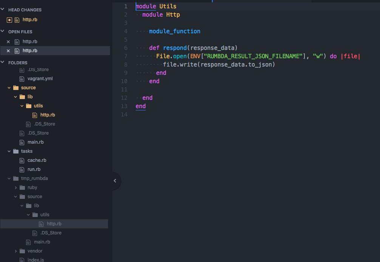Click the modified-status icon beside HEAD CHANGES http.rb
Image resolution: width=380 pixels, height=262 pixels.
[x=9, y=20]
